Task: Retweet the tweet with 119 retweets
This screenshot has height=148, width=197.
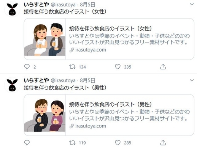Action: click(x=72, y=143)
